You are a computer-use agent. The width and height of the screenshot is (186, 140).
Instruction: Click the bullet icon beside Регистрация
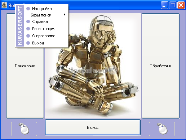pyautogui.click(x=28, y=29)
